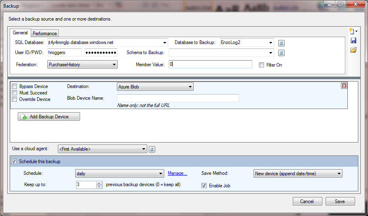Click the open folder icon
The height and width of the screenshot is (216, 368).
[x=353, y=50]
